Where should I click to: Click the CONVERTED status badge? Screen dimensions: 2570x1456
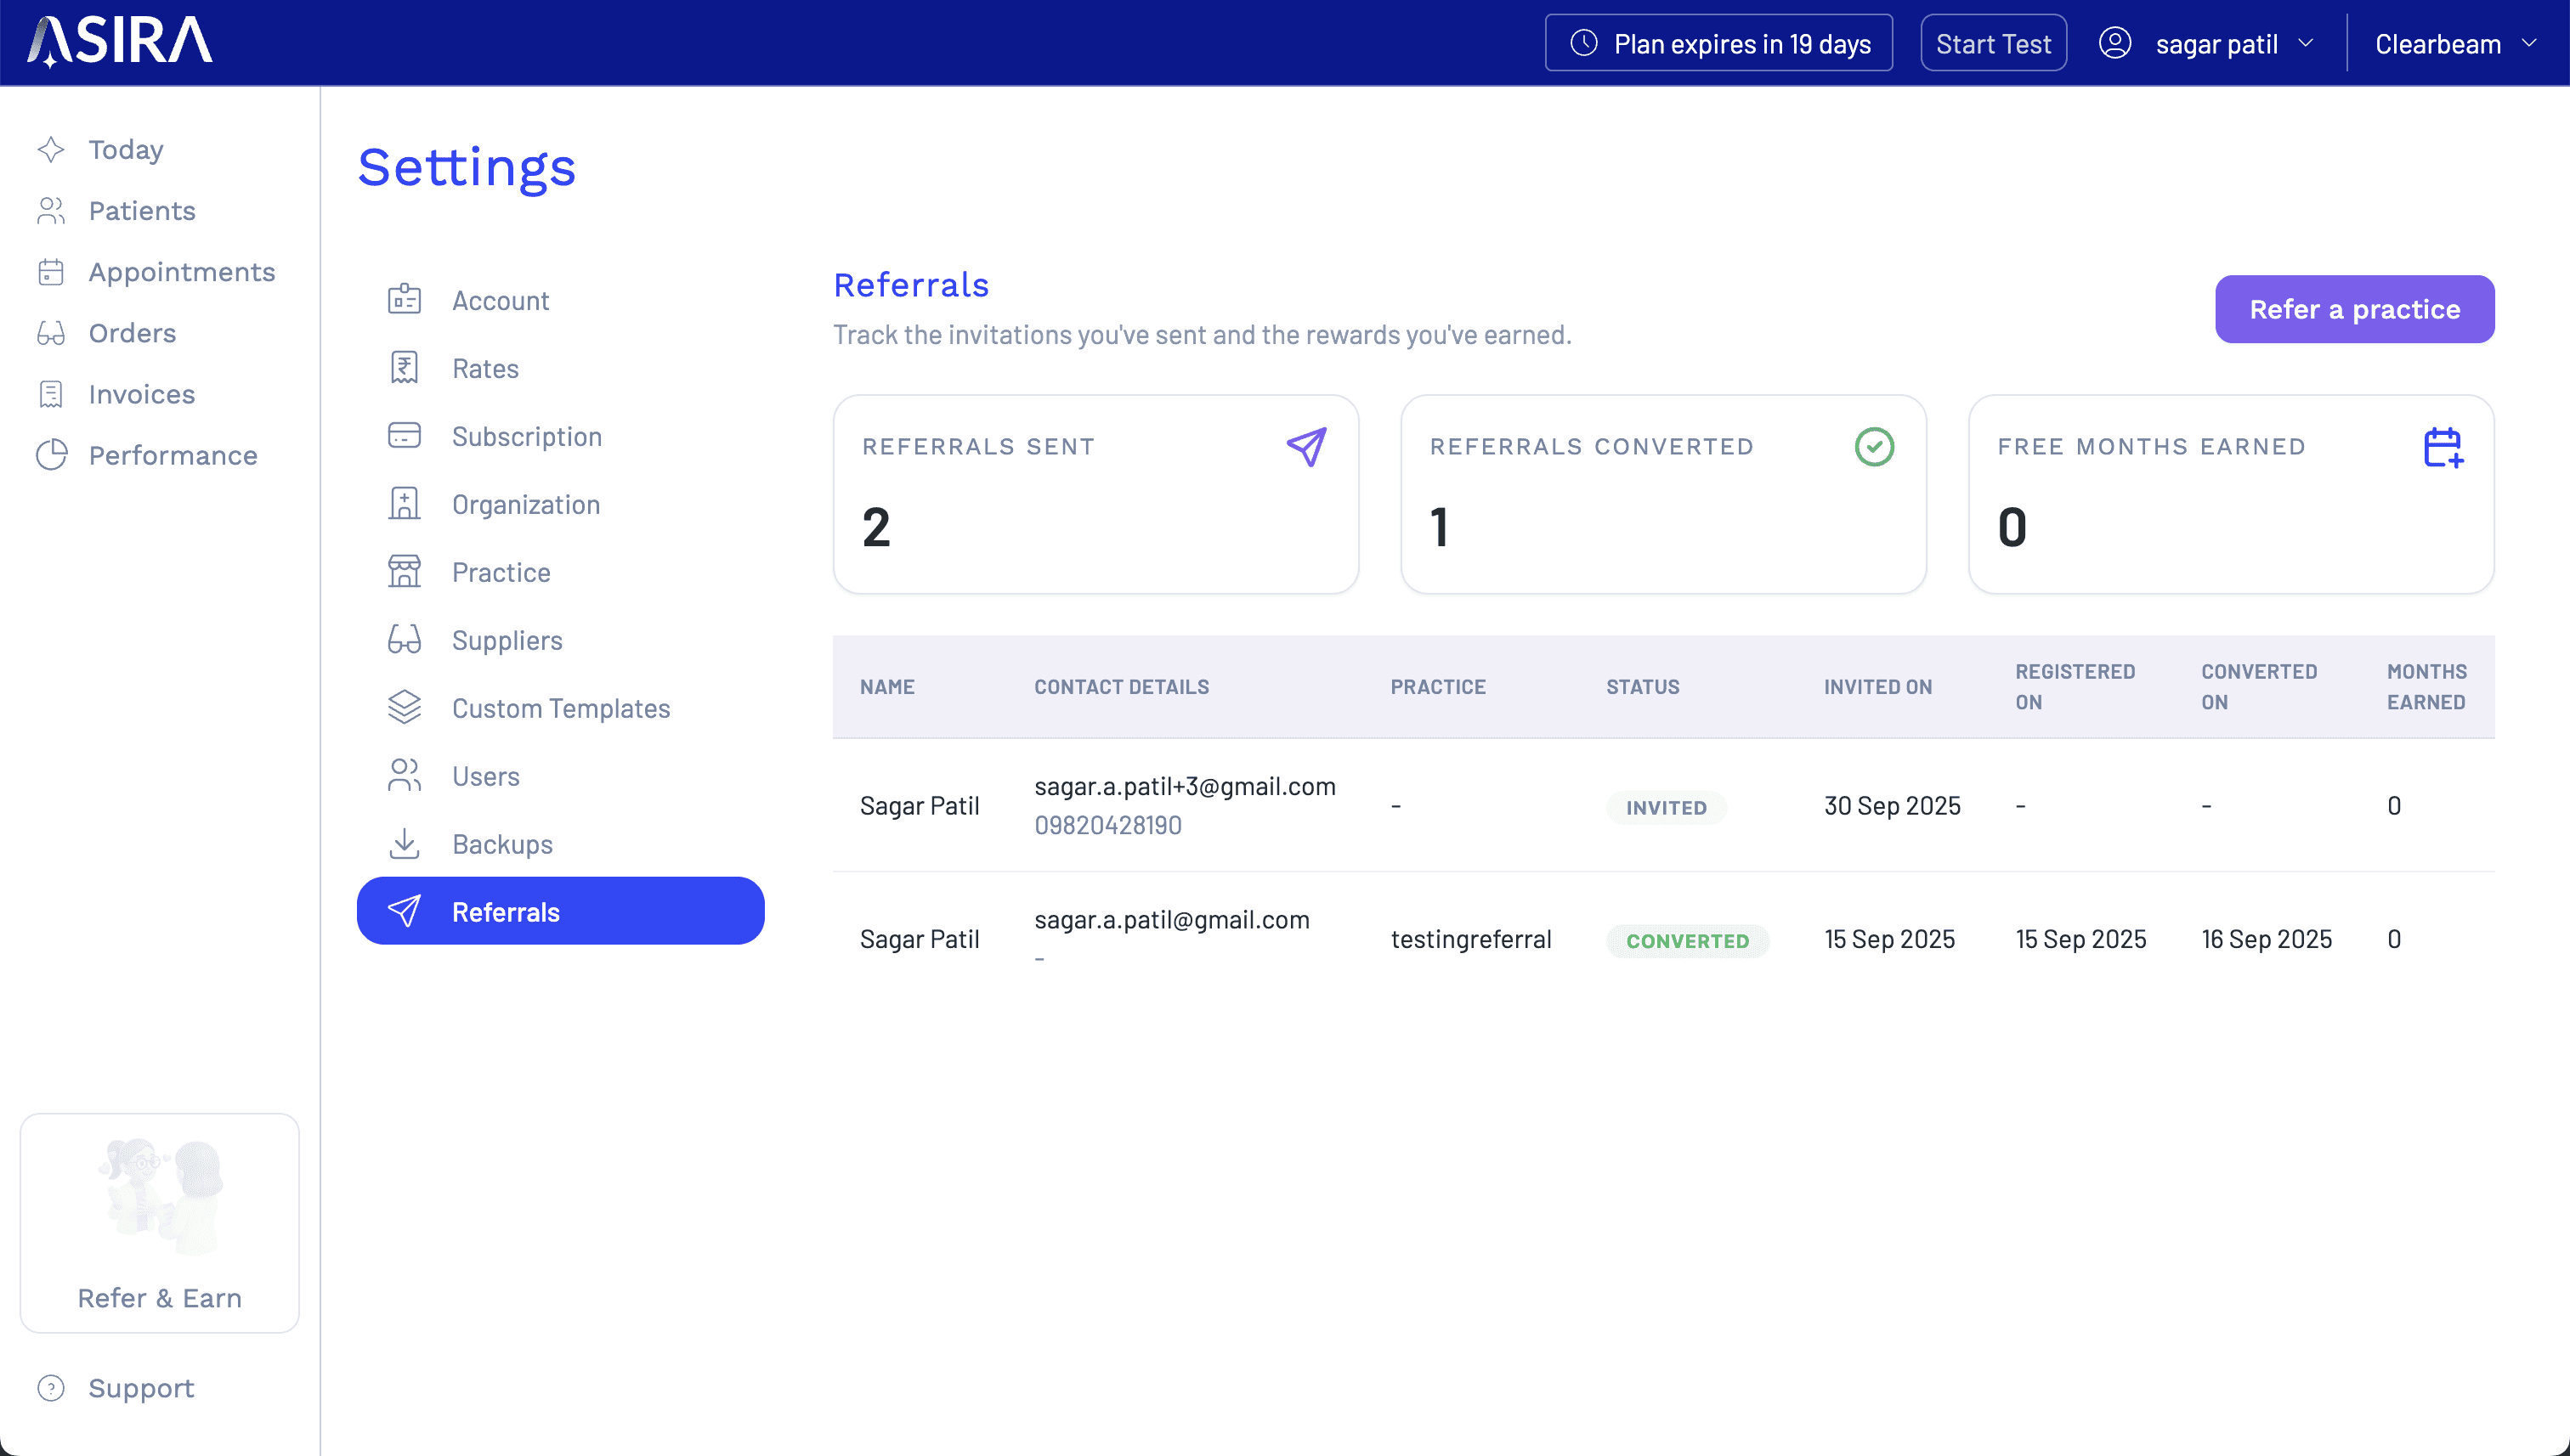[1687, 940]
